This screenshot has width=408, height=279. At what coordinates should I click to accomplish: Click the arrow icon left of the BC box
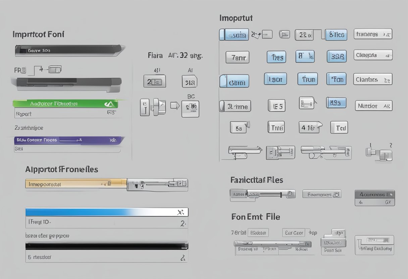click(x=174, y=106)
